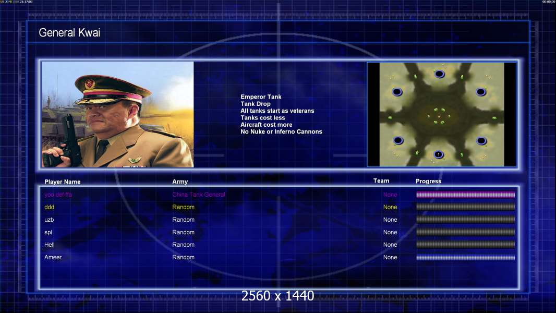Click the Random army for uzb
The height and width of the screenshot is (313, 556).
[183, 220]
